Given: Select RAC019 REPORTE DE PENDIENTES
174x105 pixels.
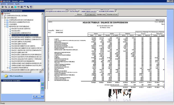Looking at the screenshot, I should 23,61.
